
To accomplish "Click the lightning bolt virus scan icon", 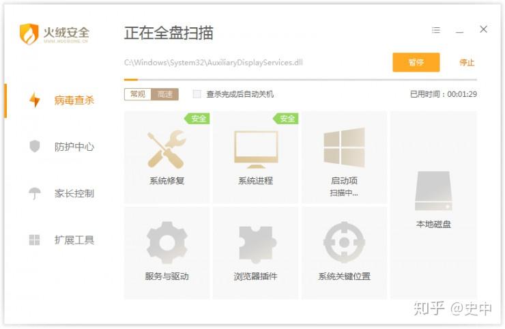I will point(35,100).
